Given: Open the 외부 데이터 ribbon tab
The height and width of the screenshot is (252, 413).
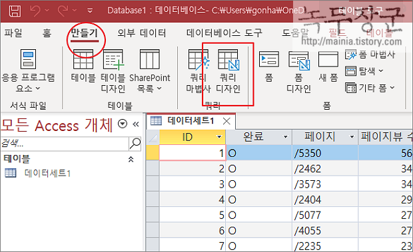Looking at the screenshot, I should tap(142, 33).
